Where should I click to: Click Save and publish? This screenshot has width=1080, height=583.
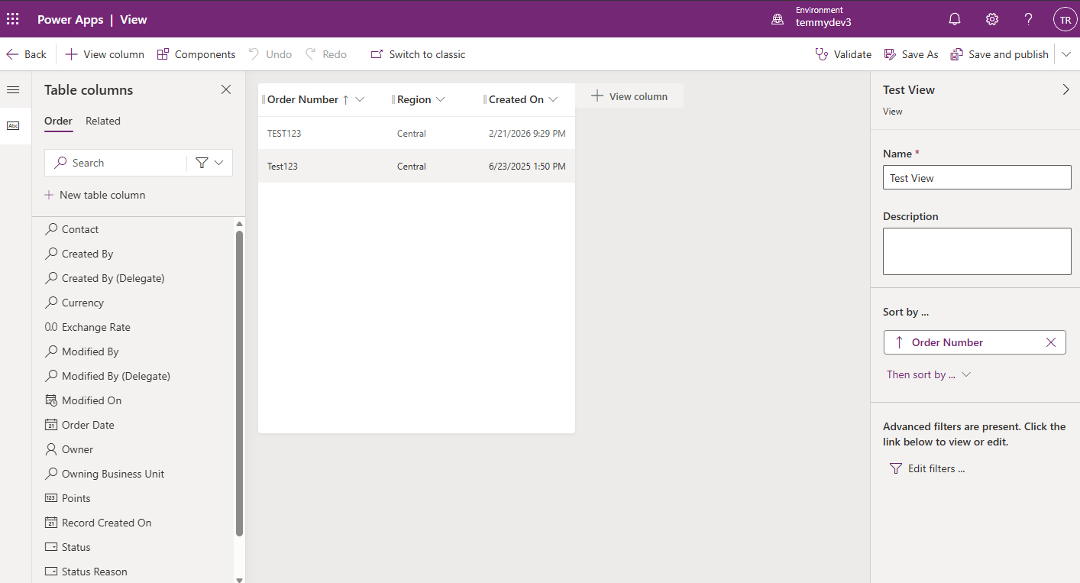(x=999, y=54)
